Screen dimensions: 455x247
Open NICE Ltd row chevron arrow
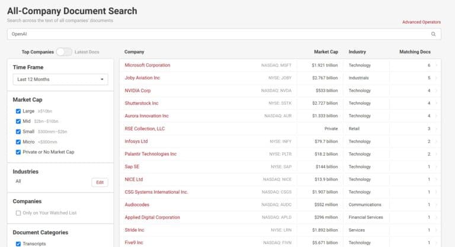click(436, 179)
